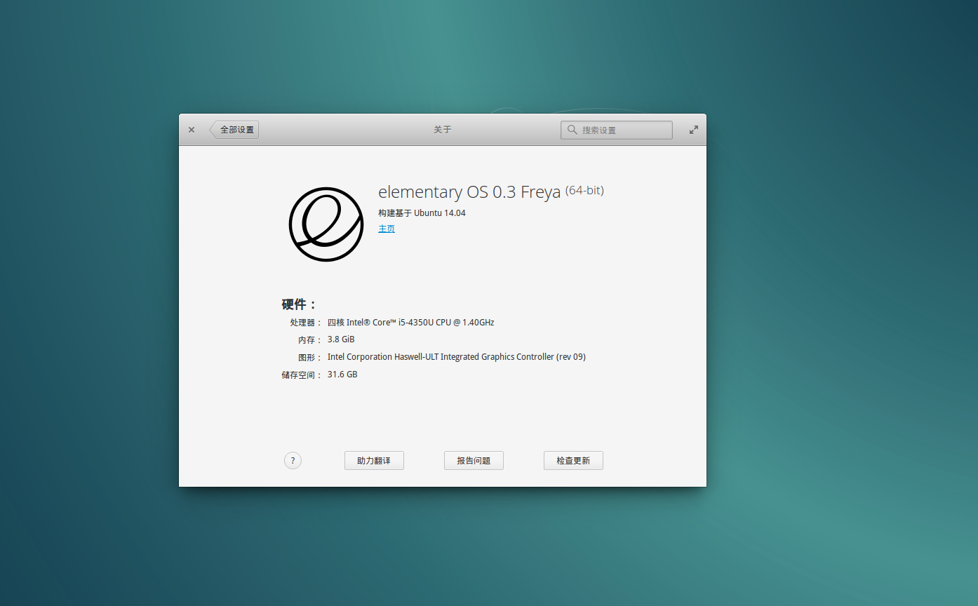This screenshot has height=606, width=978.
Task: Go back to 全部设置
Action: point(234,130)
